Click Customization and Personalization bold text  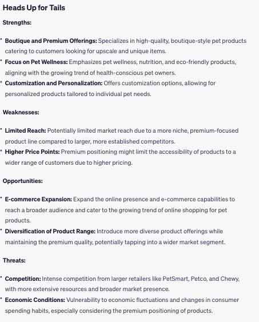click(x=54, y=83)
